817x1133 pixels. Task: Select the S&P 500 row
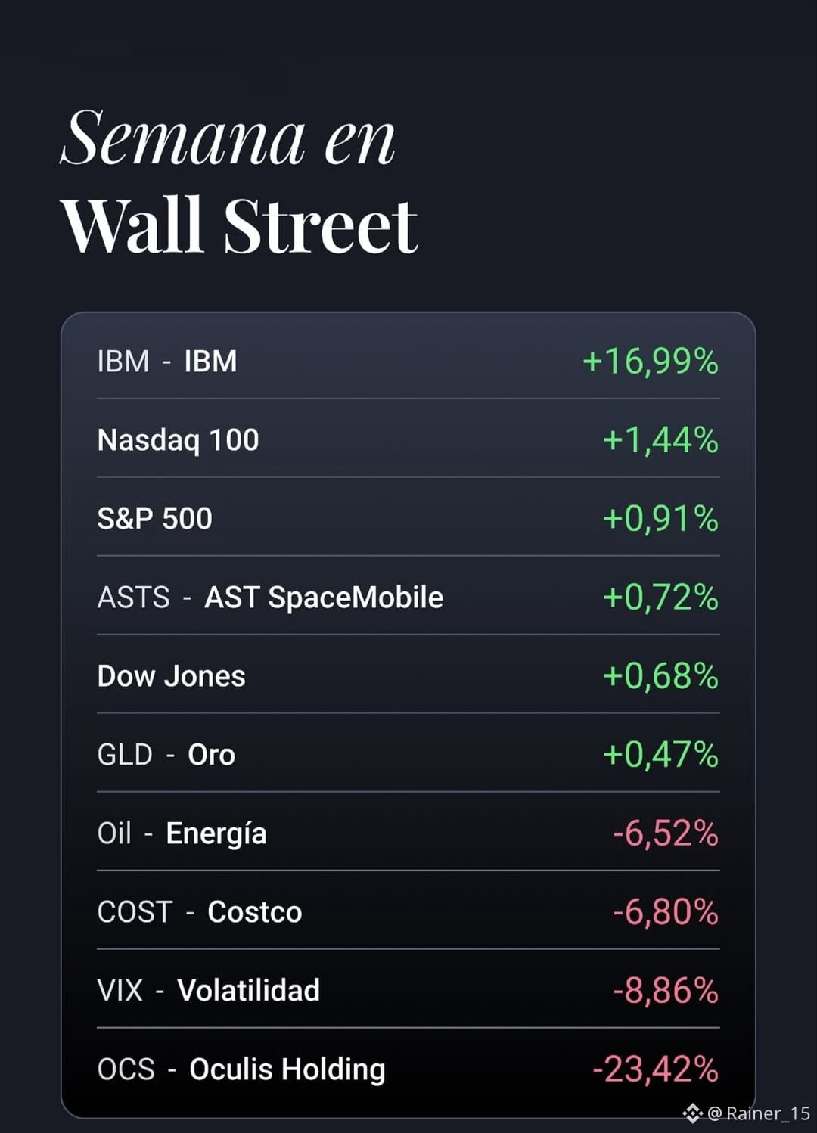[408, 518]
